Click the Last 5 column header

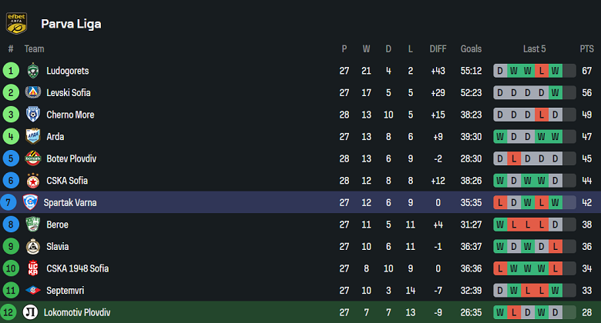(534, 48)
